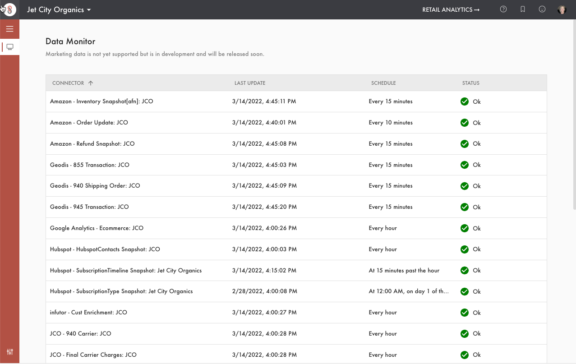Click the 'Data Monitor' page heading

click(70, 41)
